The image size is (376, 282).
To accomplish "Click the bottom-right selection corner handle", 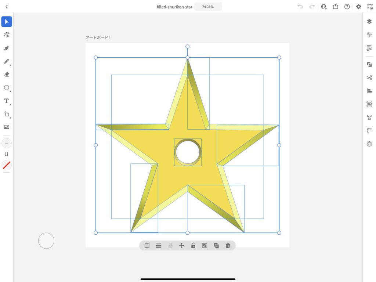I will point(279,233).
